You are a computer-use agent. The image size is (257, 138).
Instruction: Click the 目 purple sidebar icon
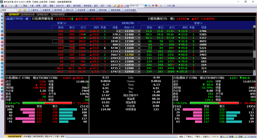pyautogui.click(x=2, y=45)
